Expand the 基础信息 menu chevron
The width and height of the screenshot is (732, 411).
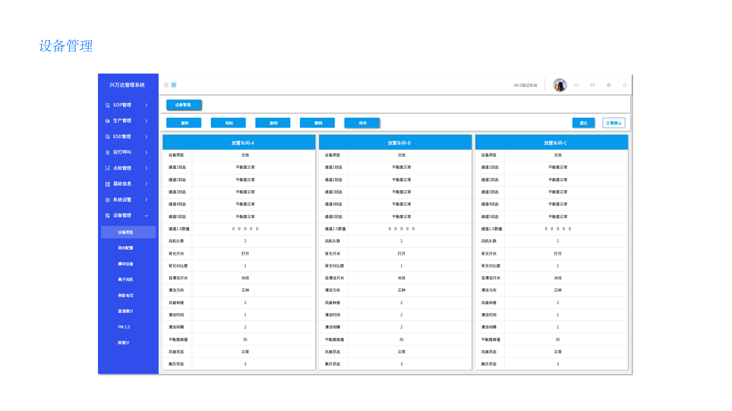click(x=146, y=184)
